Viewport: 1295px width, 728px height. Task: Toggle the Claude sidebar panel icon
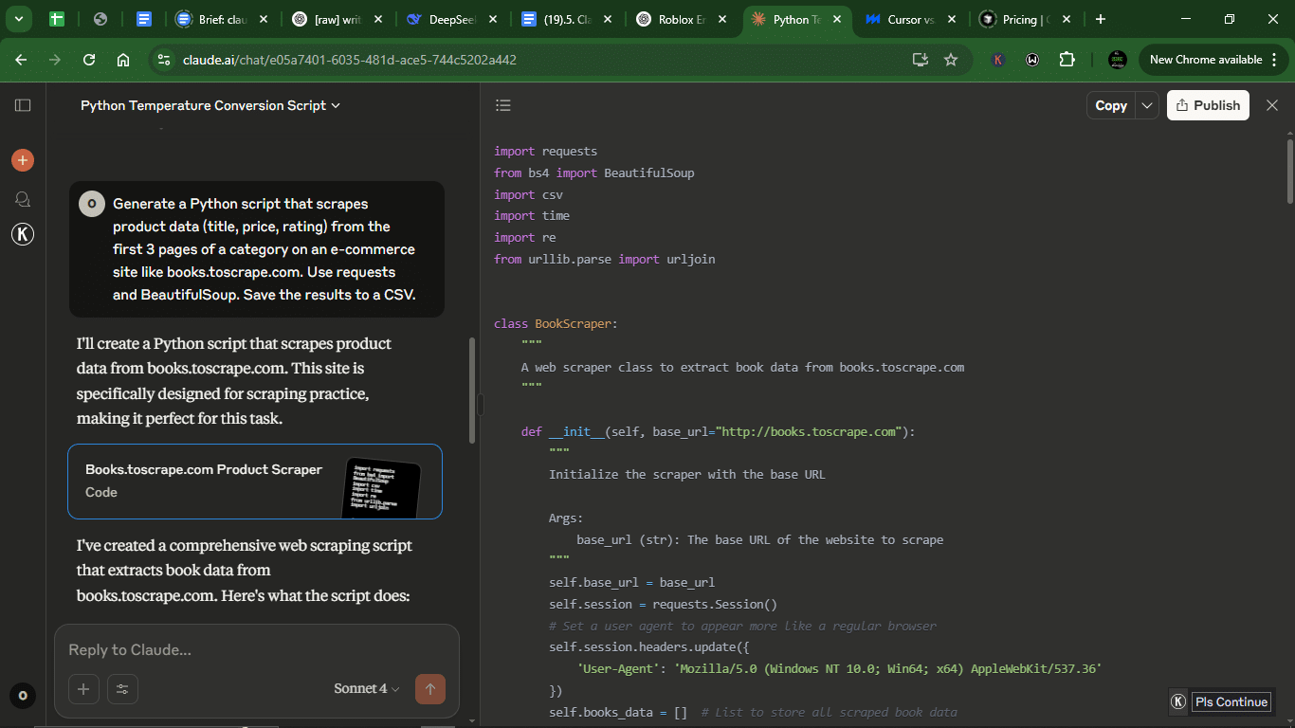(23, 105)
